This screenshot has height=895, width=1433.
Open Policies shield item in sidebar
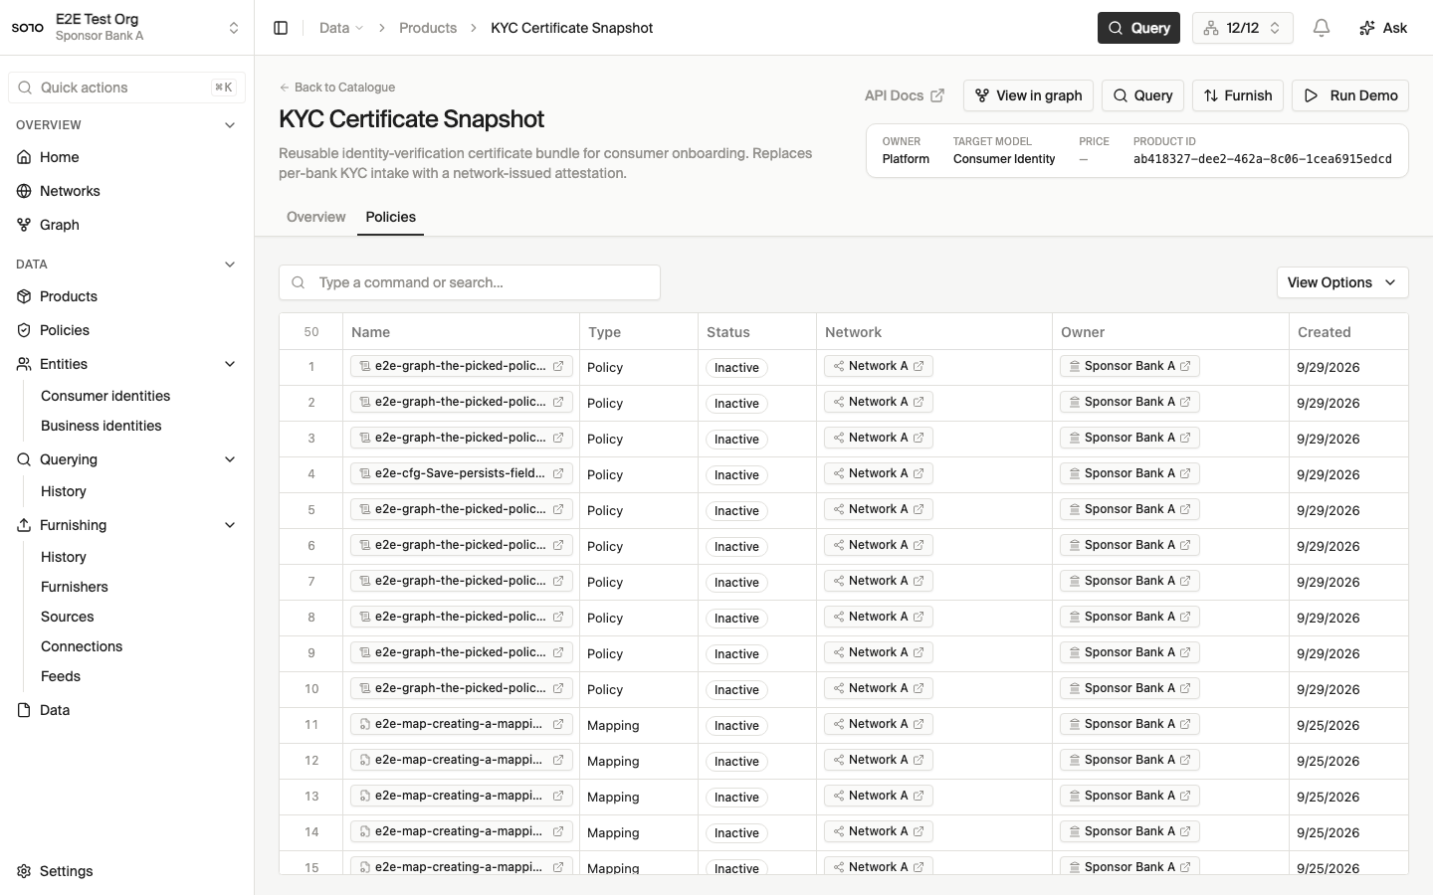126,330
